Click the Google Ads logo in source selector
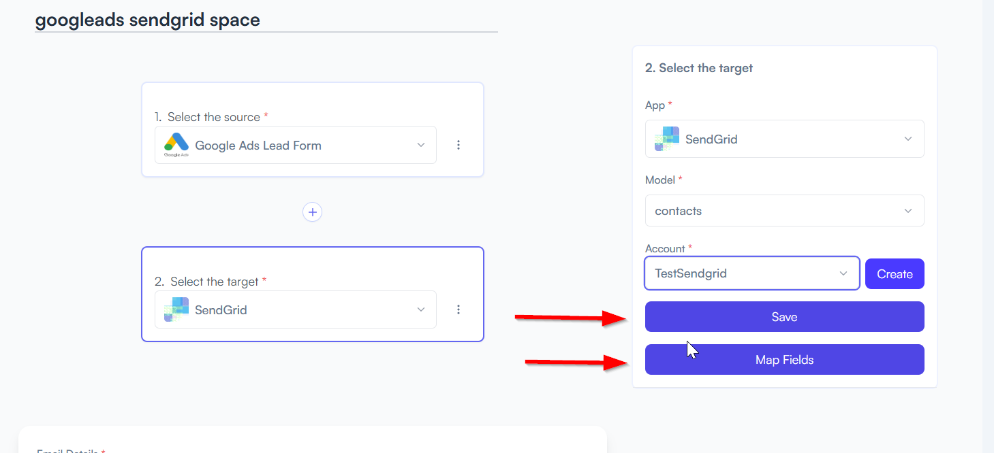This screenshot has height=453, width=994. coord(176,144)
